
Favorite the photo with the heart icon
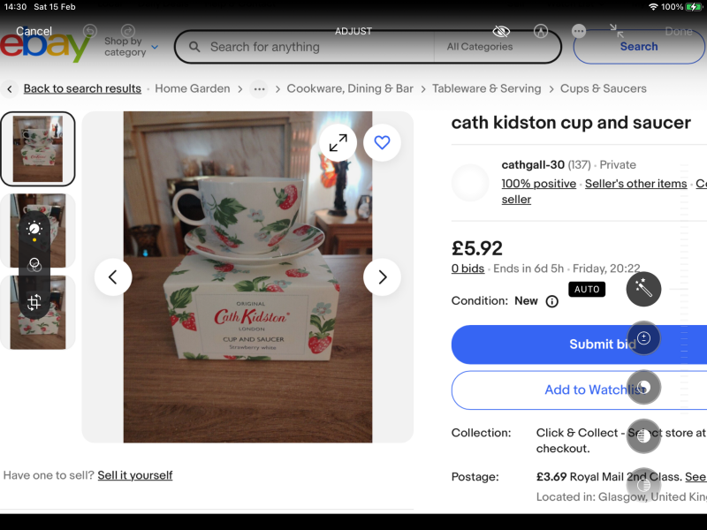382,141
